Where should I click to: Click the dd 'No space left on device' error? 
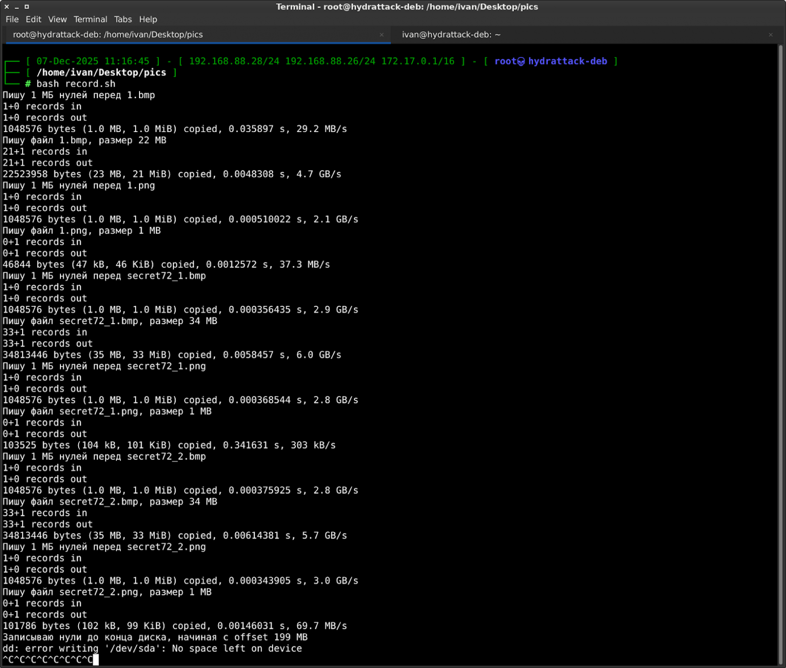(152, 648)
